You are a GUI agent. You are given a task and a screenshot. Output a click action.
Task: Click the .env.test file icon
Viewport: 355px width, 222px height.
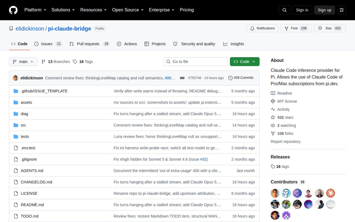16,148
